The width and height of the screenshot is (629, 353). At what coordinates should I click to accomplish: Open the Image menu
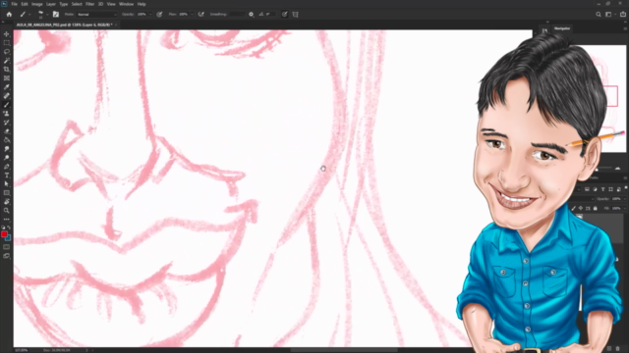click(37, 4)
